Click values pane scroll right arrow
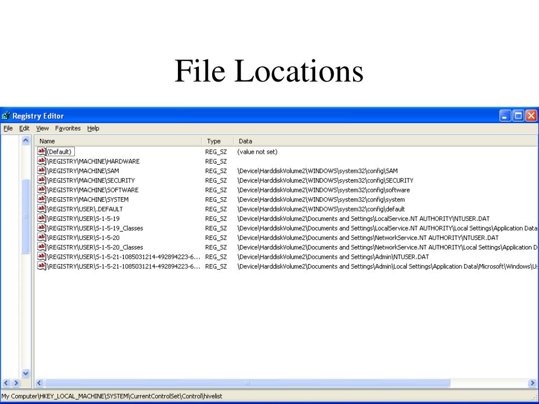The image size is (539, 404). tap(533, 383)
